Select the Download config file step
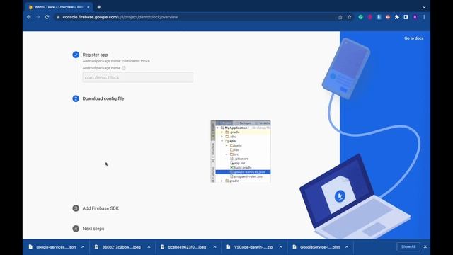The image size is (453, 255). [x=103, y=98]
